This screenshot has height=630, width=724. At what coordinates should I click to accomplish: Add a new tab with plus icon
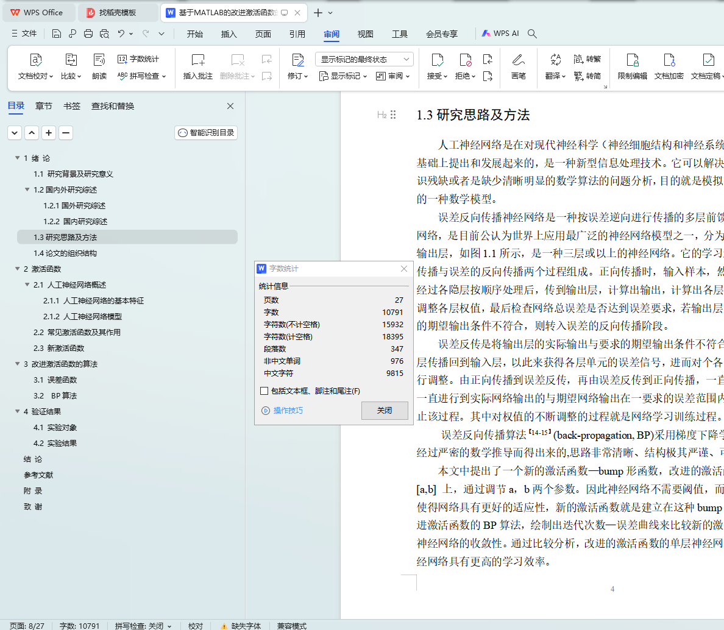(318, 13)
